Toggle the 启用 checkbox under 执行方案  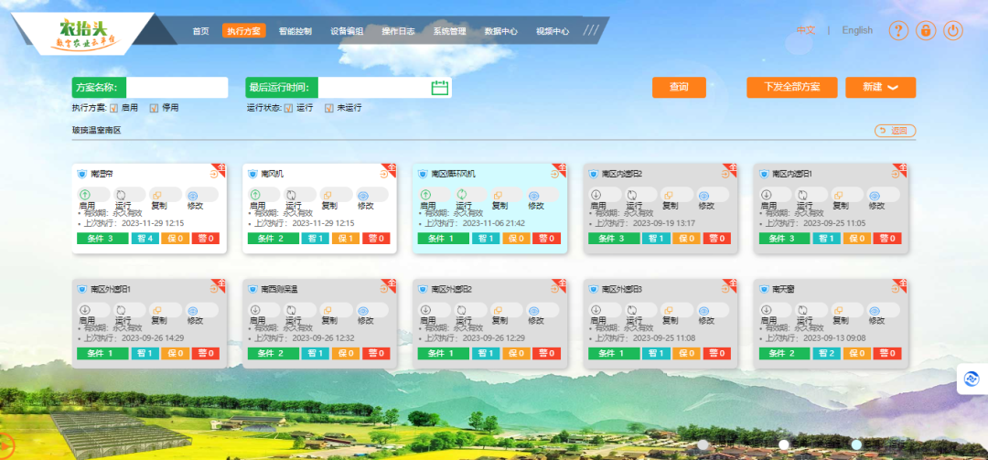coord(114,108)
